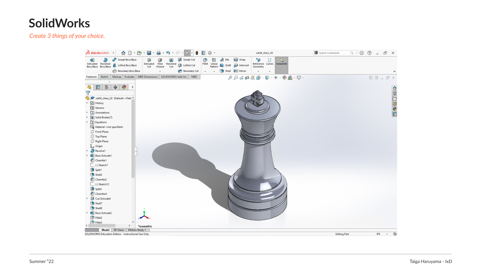Viewport: 482px width, 271px height.
Task: Select the Linear Pattern tool
Action: pos(214,62)
